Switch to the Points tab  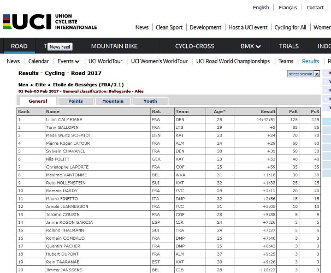(75, 101)
